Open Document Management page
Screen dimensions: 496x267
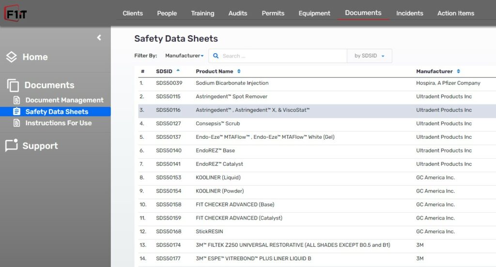(x=64, y=100)
